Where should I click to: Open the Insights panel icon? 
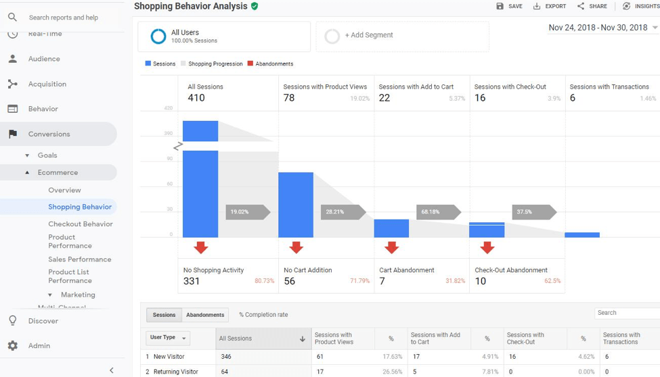pyautogui.click(x=626, y=6)
